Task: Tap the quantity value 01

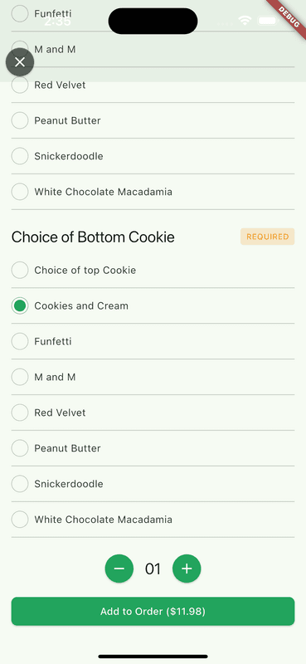Action: pyautogui.click(x=153, y=569)
